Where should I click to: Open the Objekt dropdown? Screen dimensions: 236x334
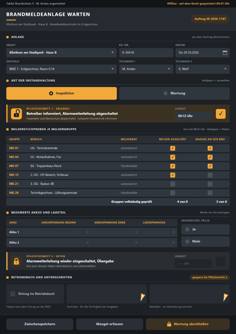(x=61, y=53)
